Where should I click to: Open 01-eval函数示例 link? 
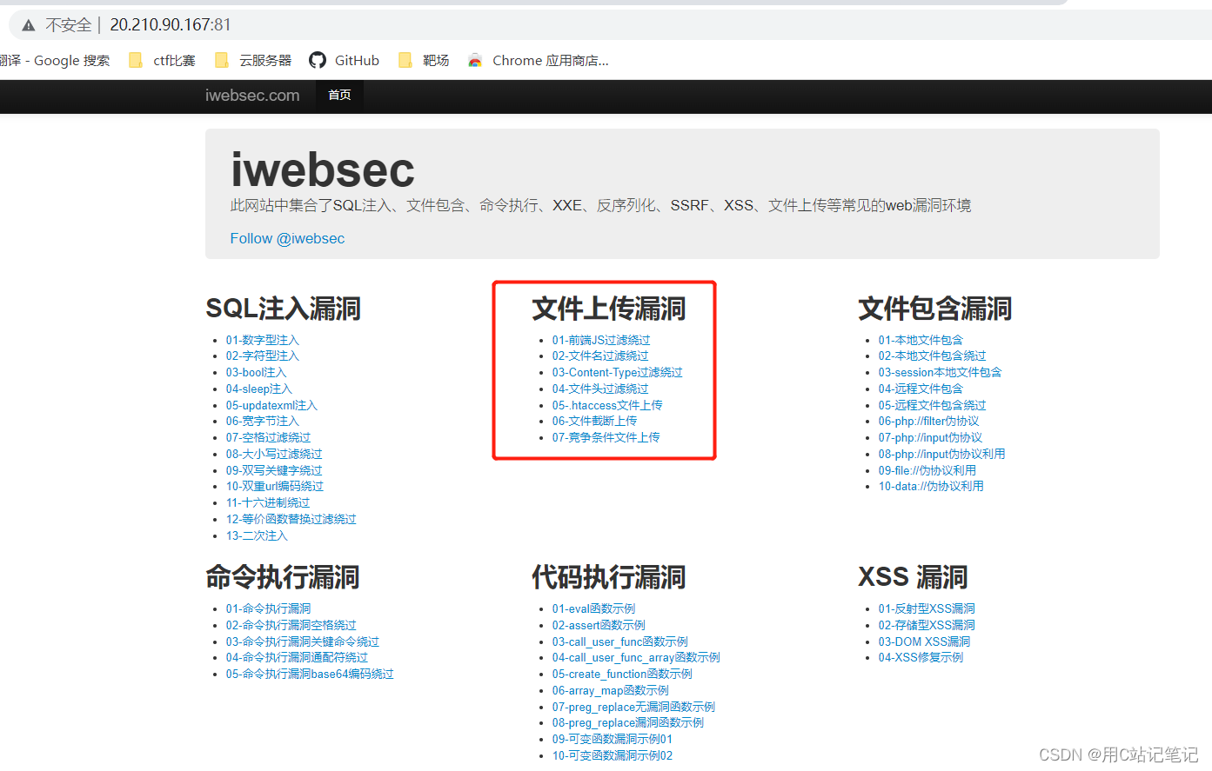point(593,608)
